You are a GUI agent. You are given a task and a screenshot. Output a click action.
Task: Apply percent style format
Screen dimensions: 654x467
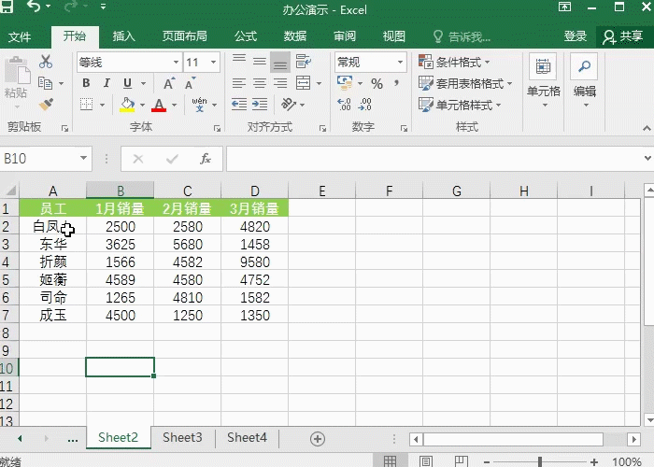coord(377,83)
